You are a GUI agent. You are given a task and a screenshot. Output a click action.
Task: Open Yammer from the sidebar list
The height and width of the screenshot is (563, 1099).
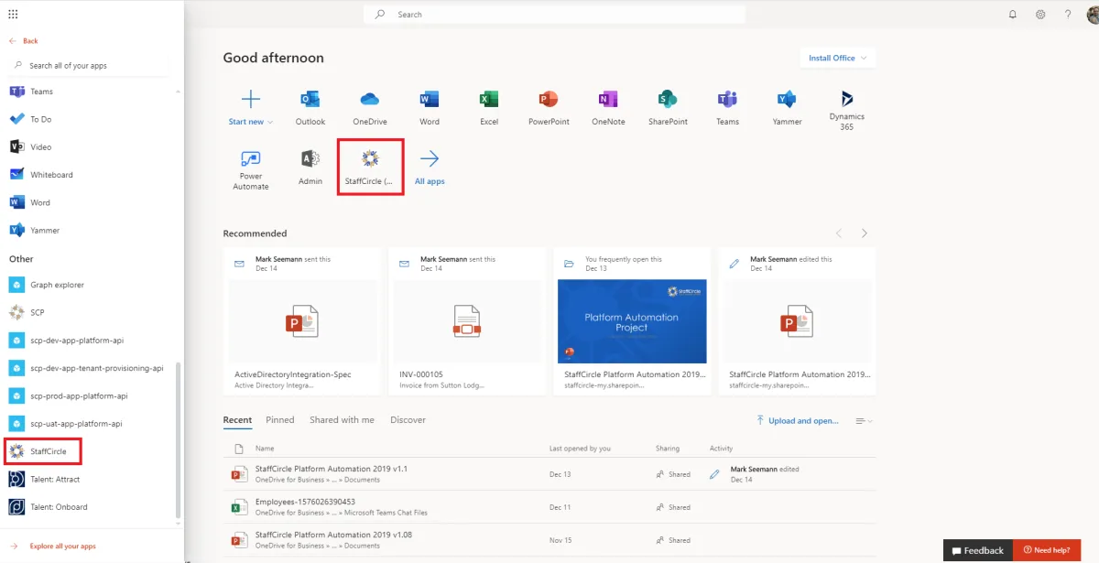pyautogui.click(x=45, y=230)
